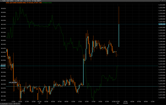Viewport: 166px width, 105px height.
Task: Click the 01:00 time axis label
Action: [40, 102]
